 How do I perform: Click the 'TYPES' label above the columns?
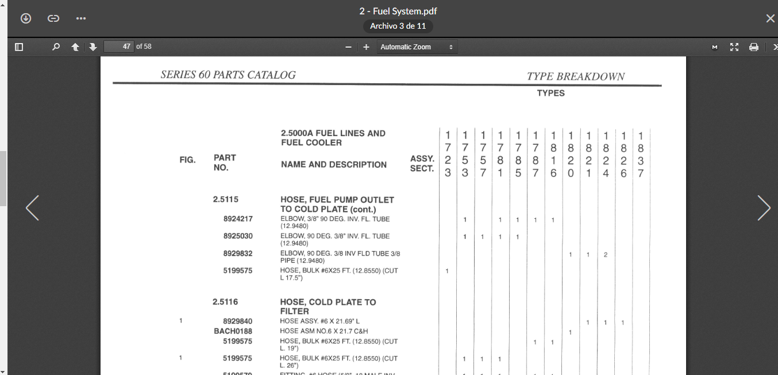click(550, 93)
